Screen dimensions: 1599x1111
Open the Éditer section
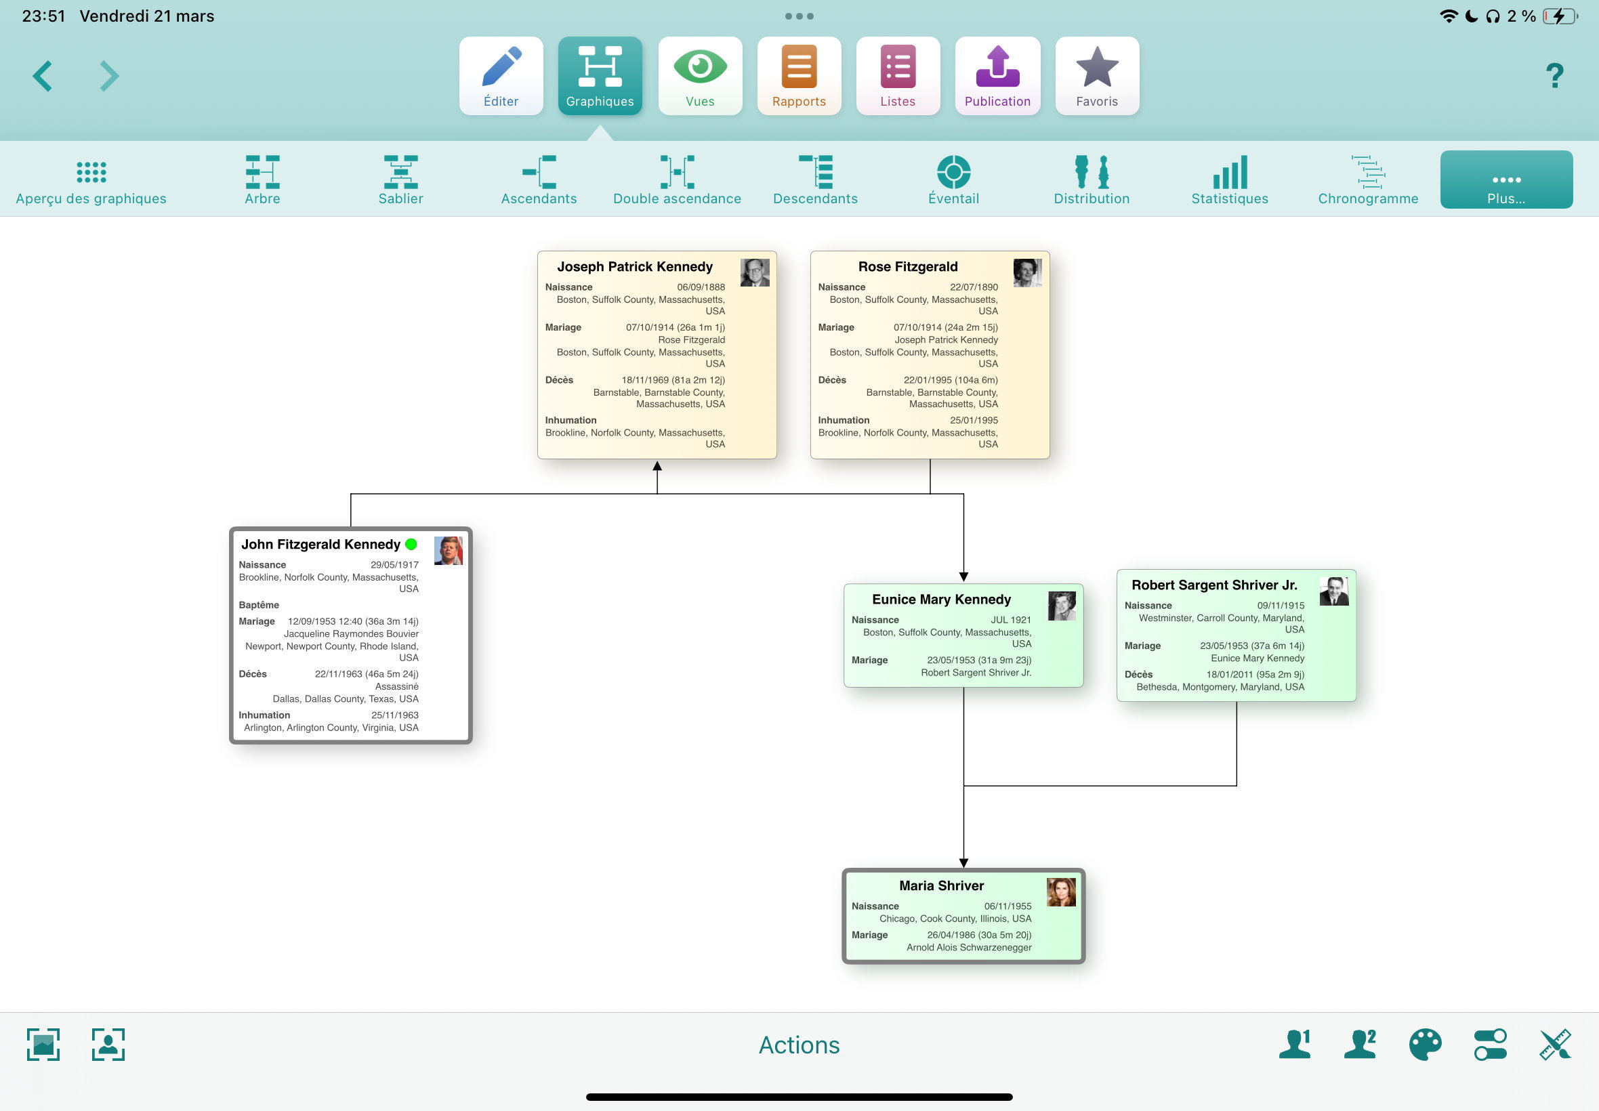501,76
